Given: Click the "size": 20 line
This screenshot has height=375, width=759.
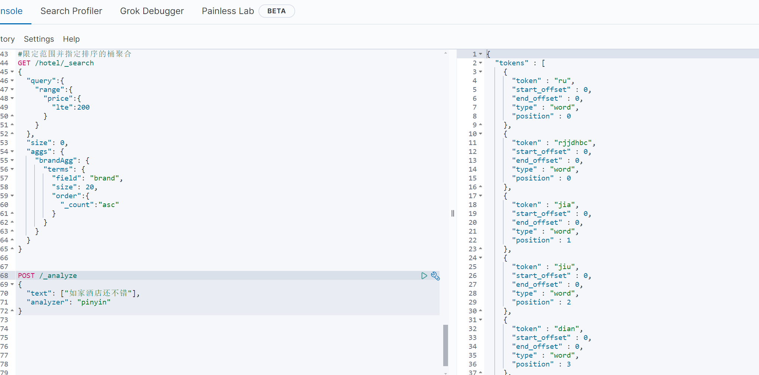Looking at the screenshot, I should click(75, 187).
